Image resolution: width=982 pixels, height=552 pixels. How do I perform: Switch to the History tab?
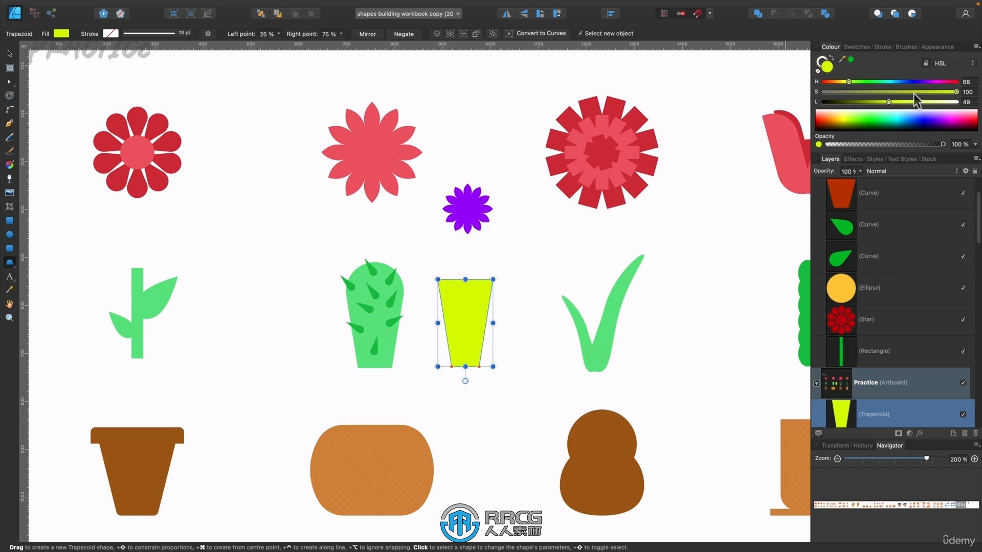[863, 446]
